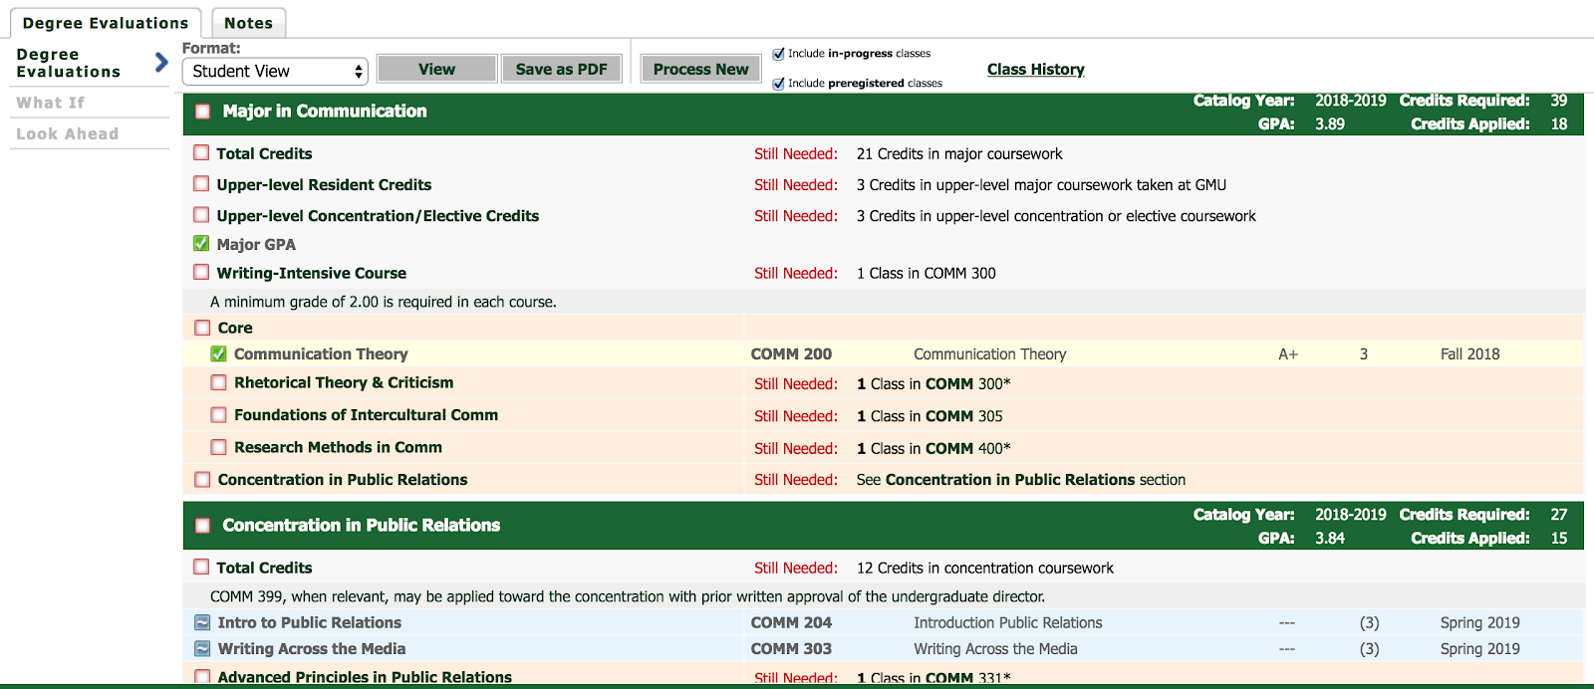Click Fall 2018 term in Communication Theory row

[1469, 354]
